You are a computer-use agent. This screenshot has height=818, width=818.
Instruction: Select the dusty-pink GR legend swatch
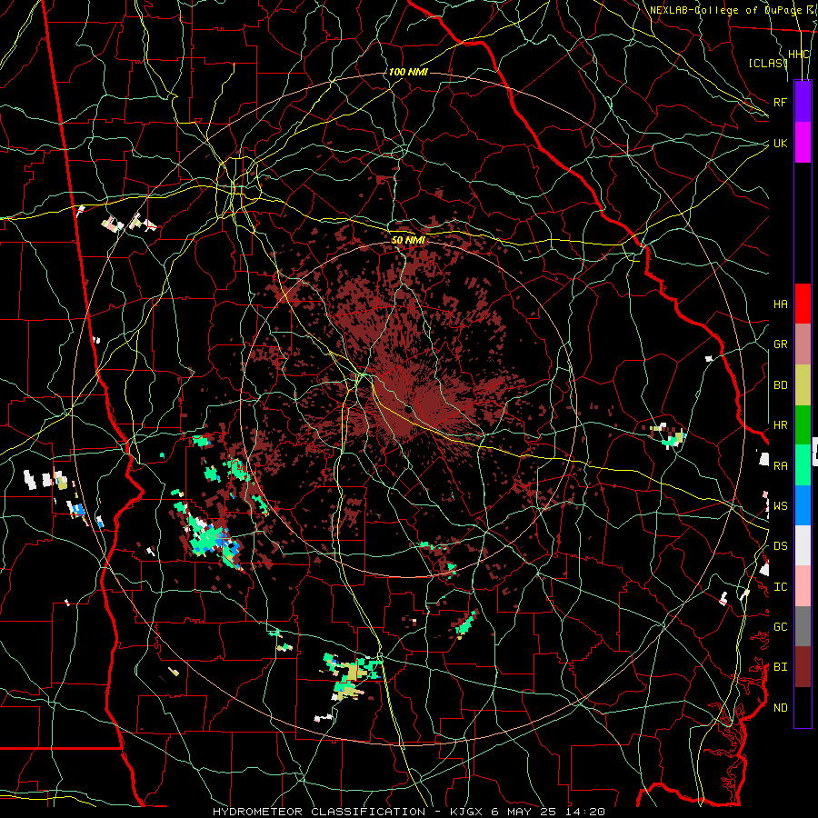[x=803, y=344]
